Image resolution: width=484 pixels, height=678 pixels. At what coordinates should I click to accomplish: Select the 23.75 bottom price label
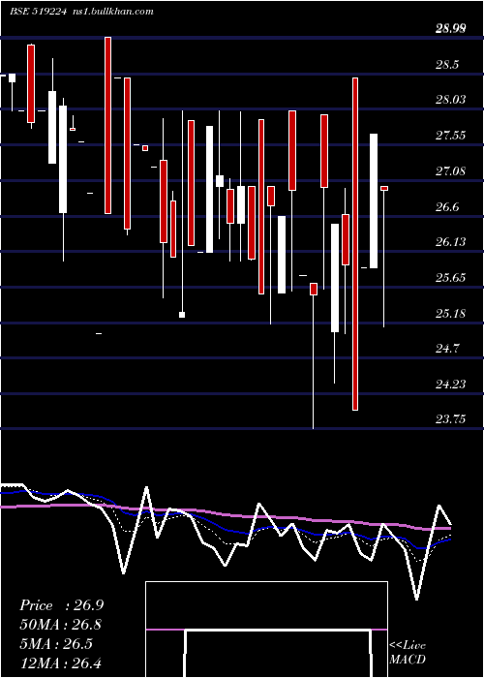coord(450,418)
